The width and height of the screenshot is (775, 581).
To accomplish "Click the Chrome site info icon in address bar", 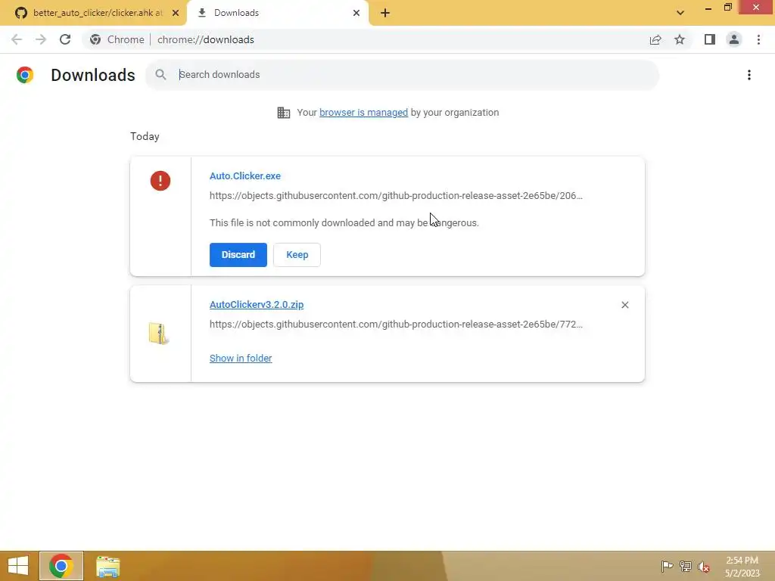I will (x=95, y=39).
